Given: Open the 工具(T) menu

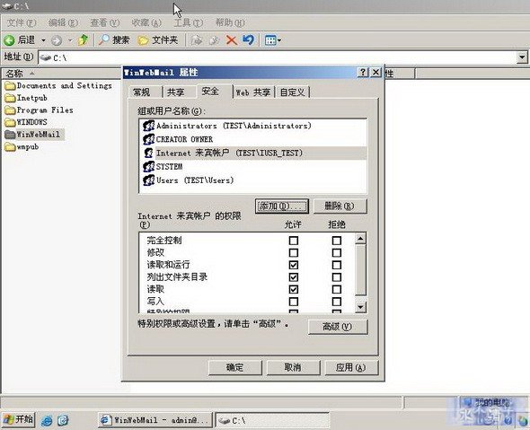Looking at the screenshot, I should coord(189,23).
